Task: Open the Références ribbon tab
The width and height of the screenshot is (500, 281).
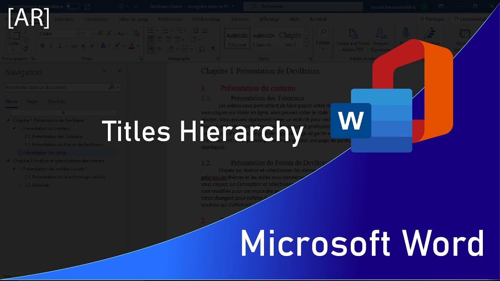Action: click(x=170, y=19)
